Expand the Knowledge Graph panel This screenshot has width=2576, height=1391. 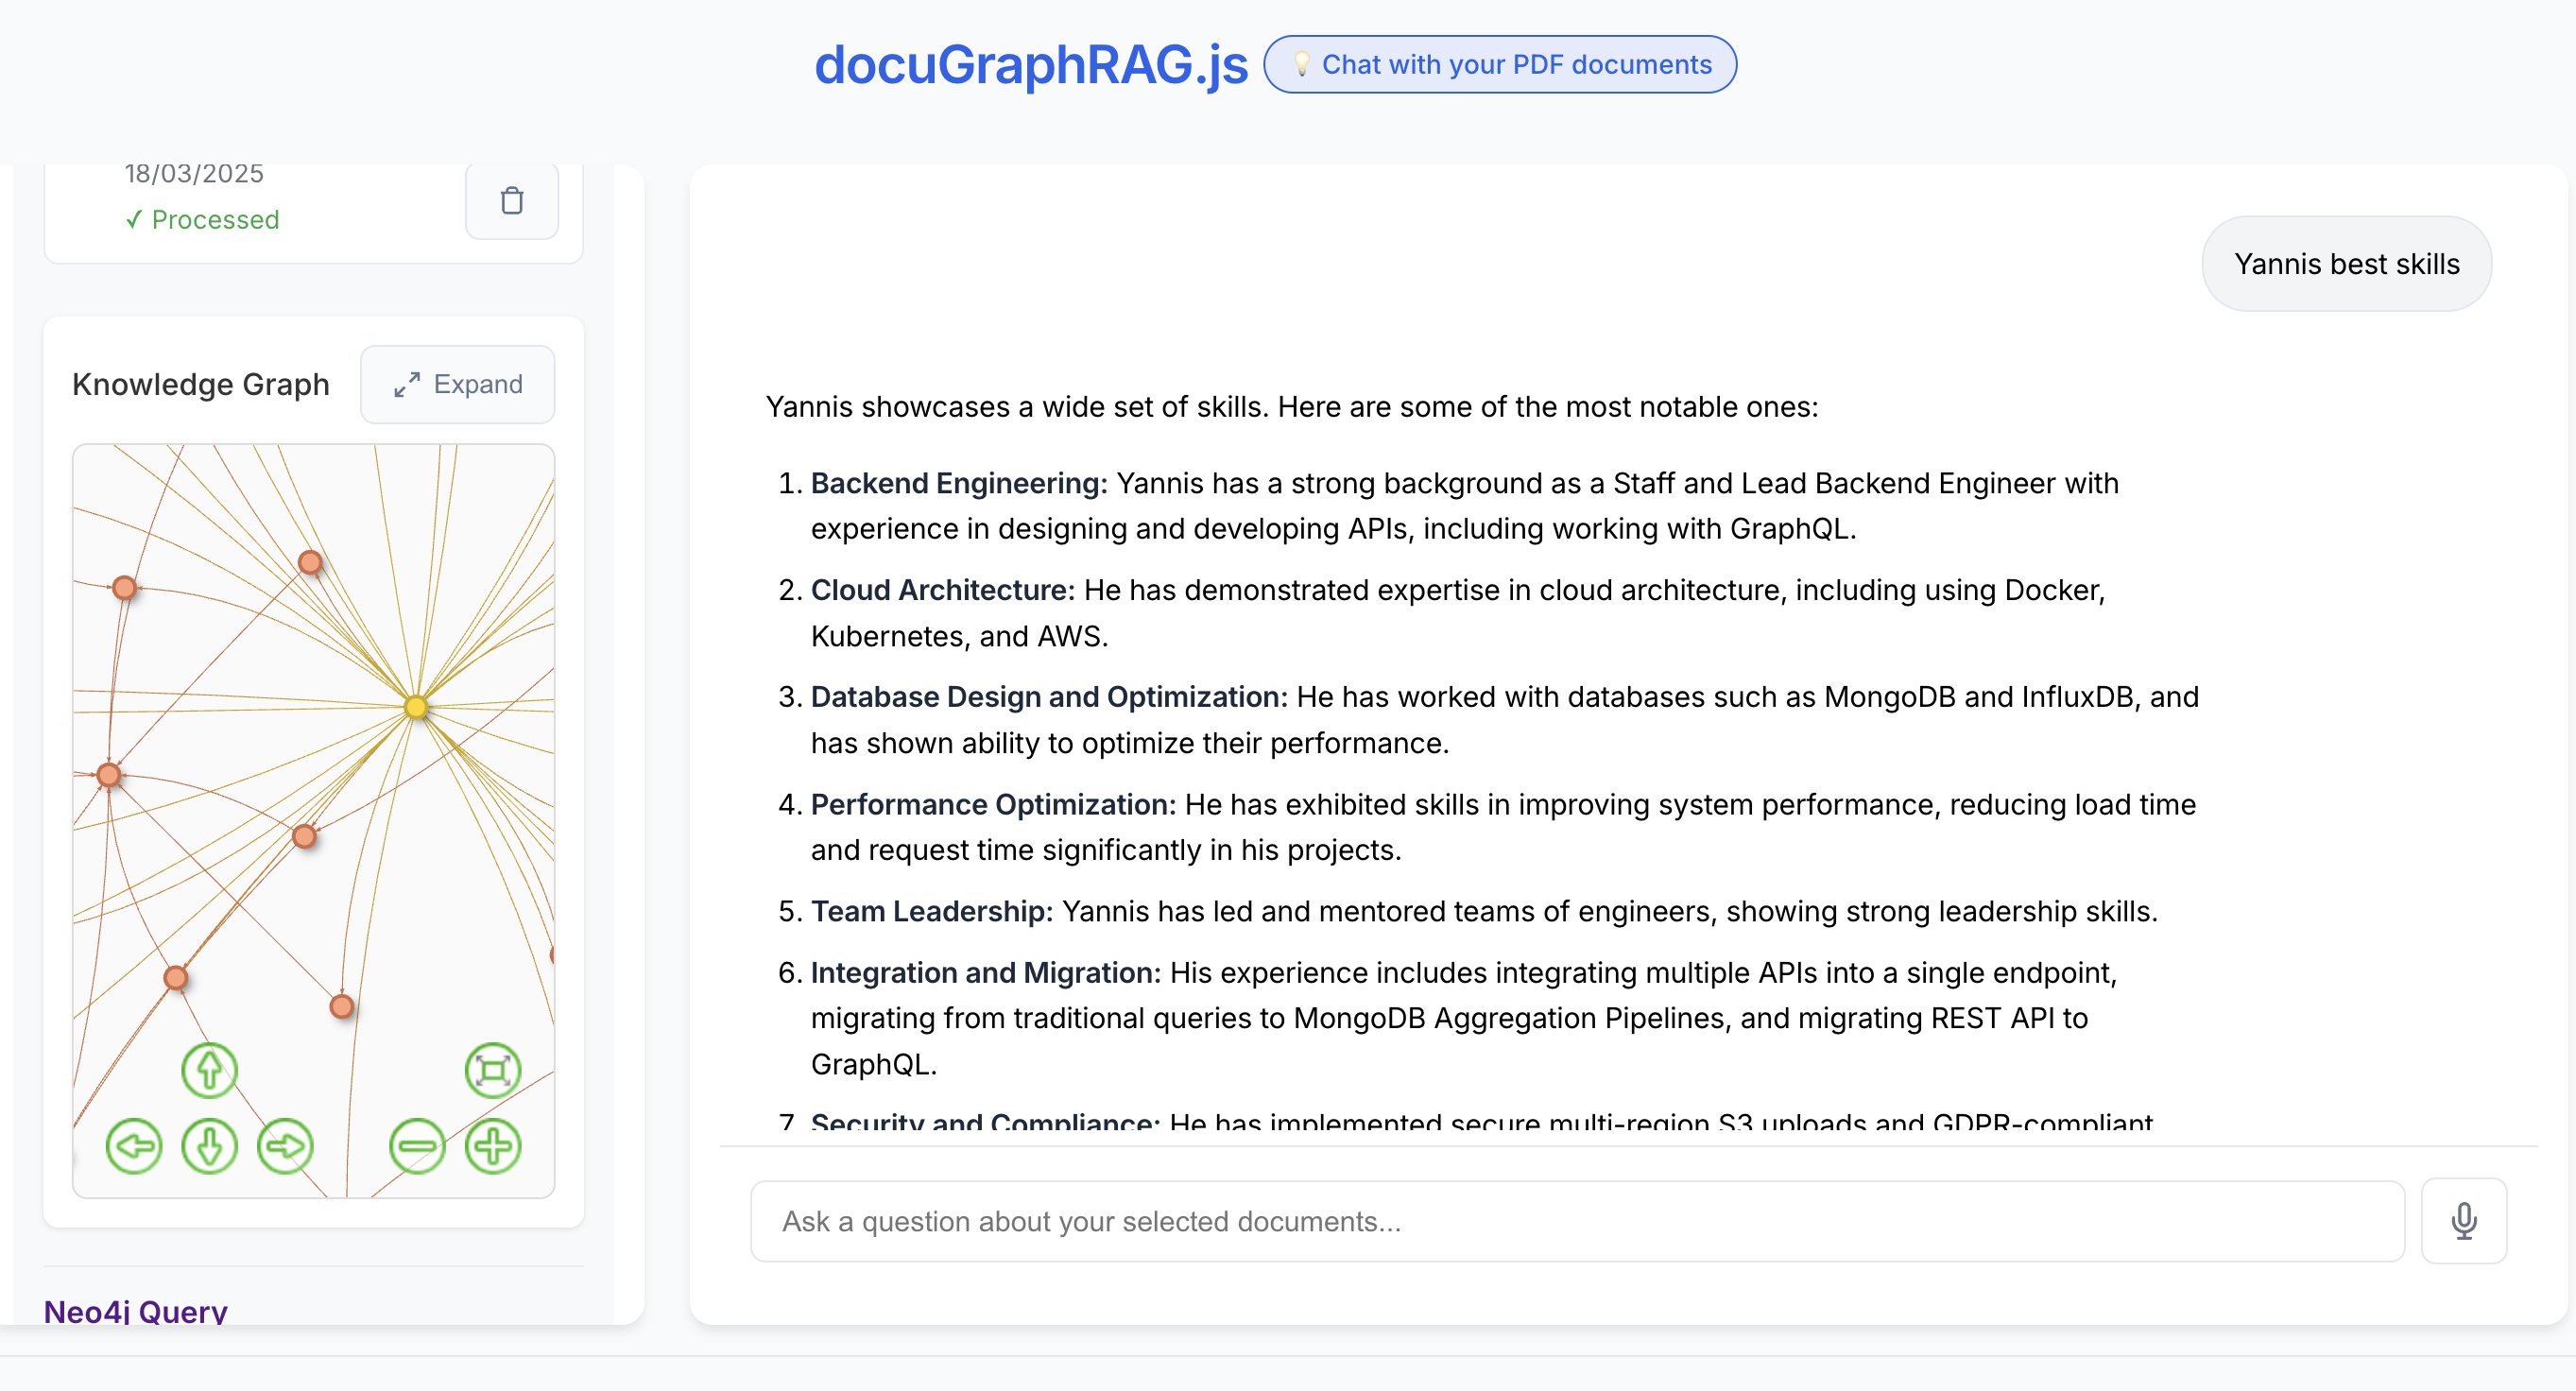tap(458, 384)
